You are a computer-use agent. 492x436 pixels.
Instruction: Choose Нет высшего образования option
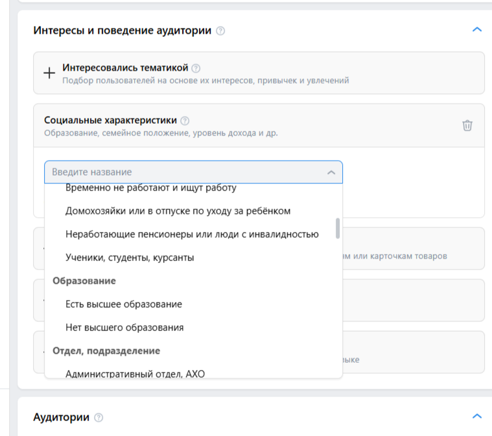124,328
